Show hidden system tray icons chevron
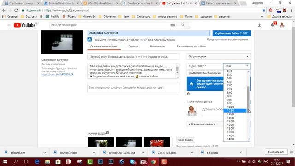Screen dimensions: 295x166 point(238,162)
